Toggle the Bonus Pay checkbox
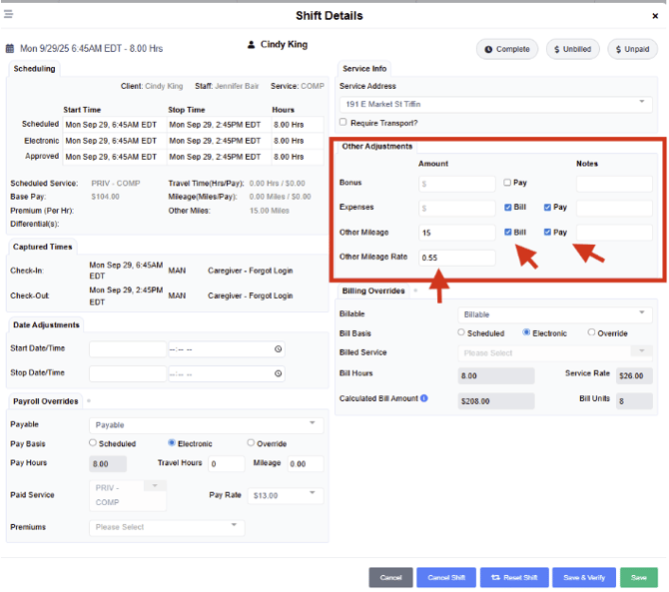This screenshot has height=592, width=669. 508,183
